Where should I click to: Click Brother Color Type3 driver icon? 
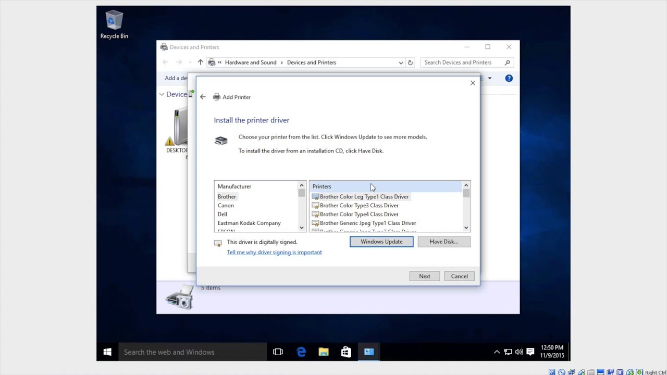(315, 206)
